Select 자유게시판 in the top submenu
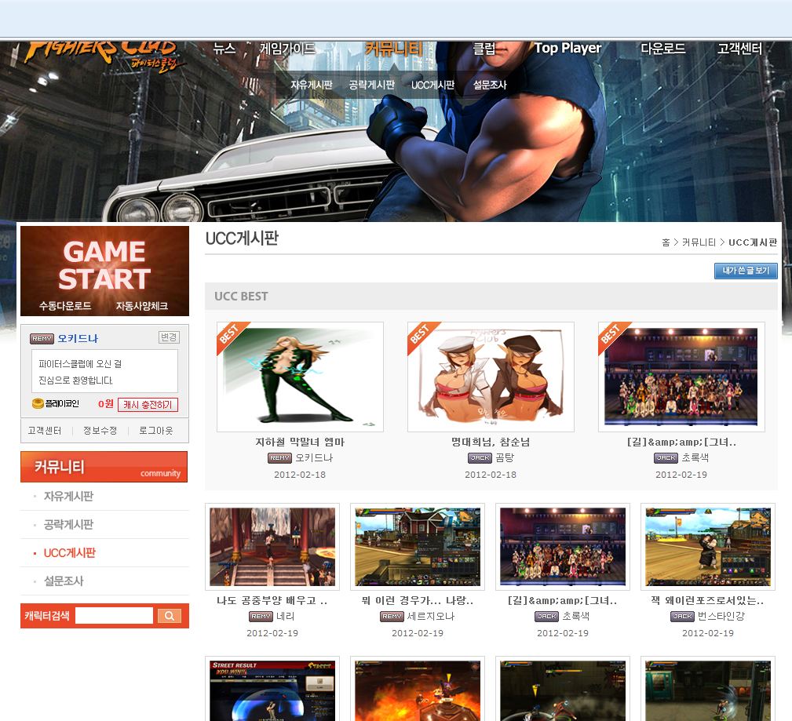Viewport: 792px width, 721px height. tap(312, 85)
